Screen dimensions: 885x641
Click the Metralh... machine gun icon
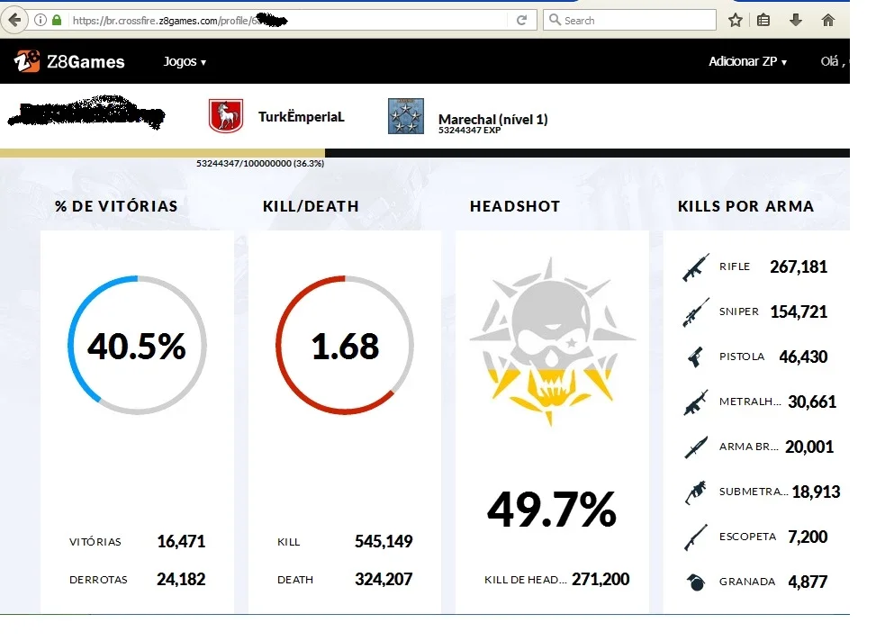coord(695,402)
